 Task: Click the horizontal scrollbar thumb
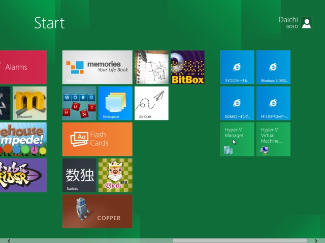click(x=240, y=241)
